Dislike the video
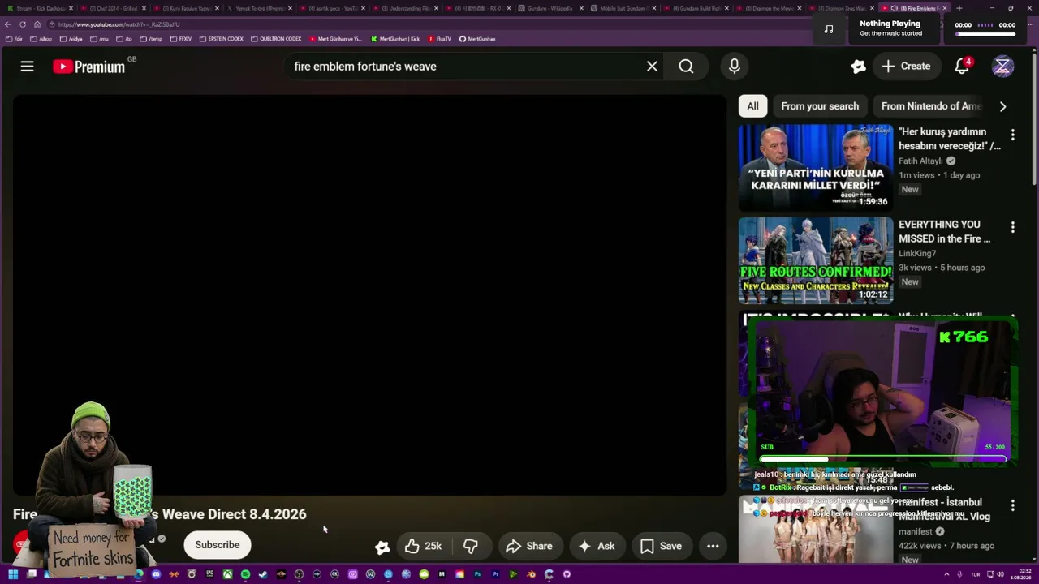The width and height of the screenshot is (1039, 584). pos(470,546)
